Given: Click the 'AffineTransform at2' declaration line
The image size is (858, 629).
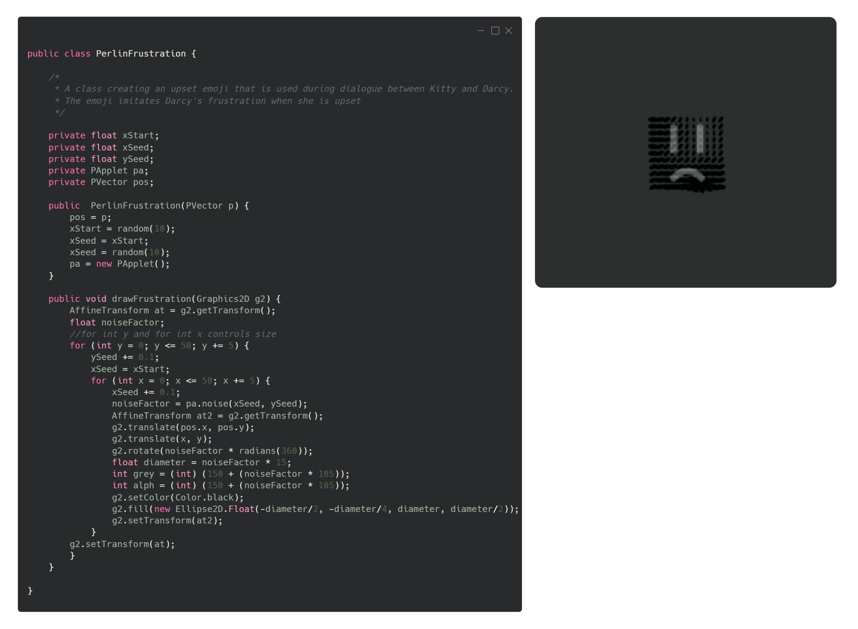Looking at the screenshot, I should click(x=217, y=416).
